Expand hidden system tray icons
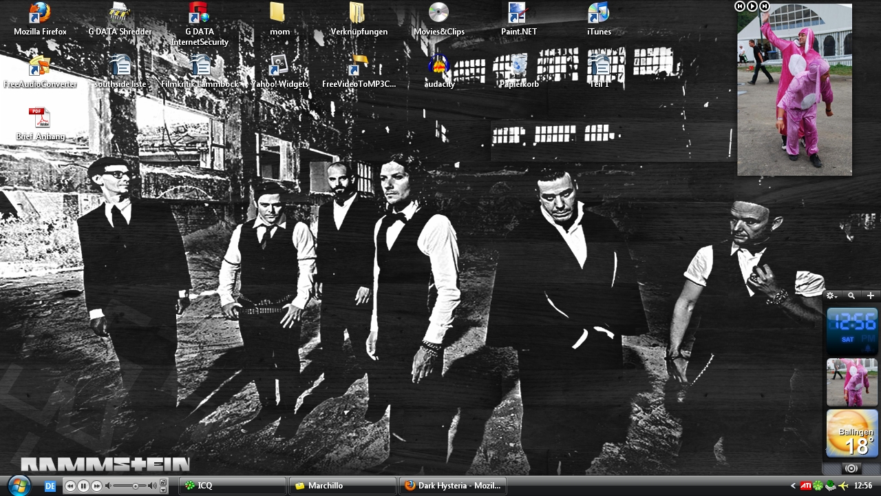Viewport: 881px width, 496px height. [793, 486]
